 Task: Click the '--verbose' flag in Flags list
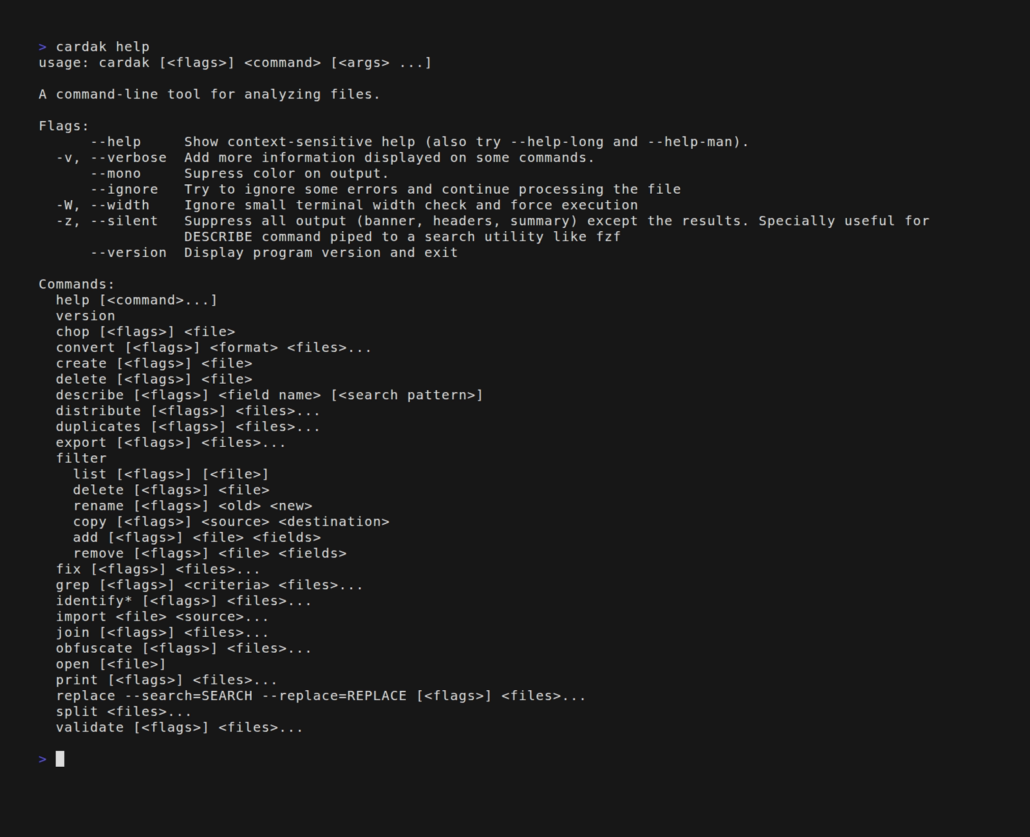point(128,158)
